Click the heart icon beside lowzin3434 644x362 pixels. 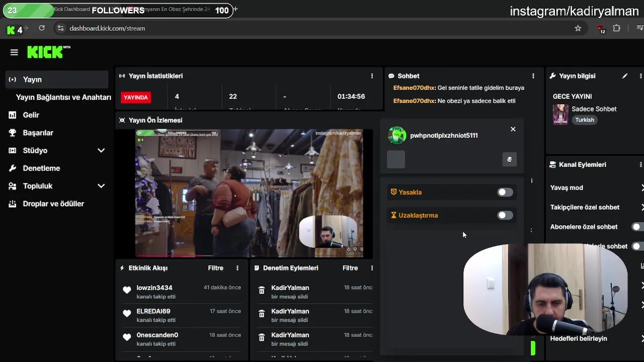point(127,290)
